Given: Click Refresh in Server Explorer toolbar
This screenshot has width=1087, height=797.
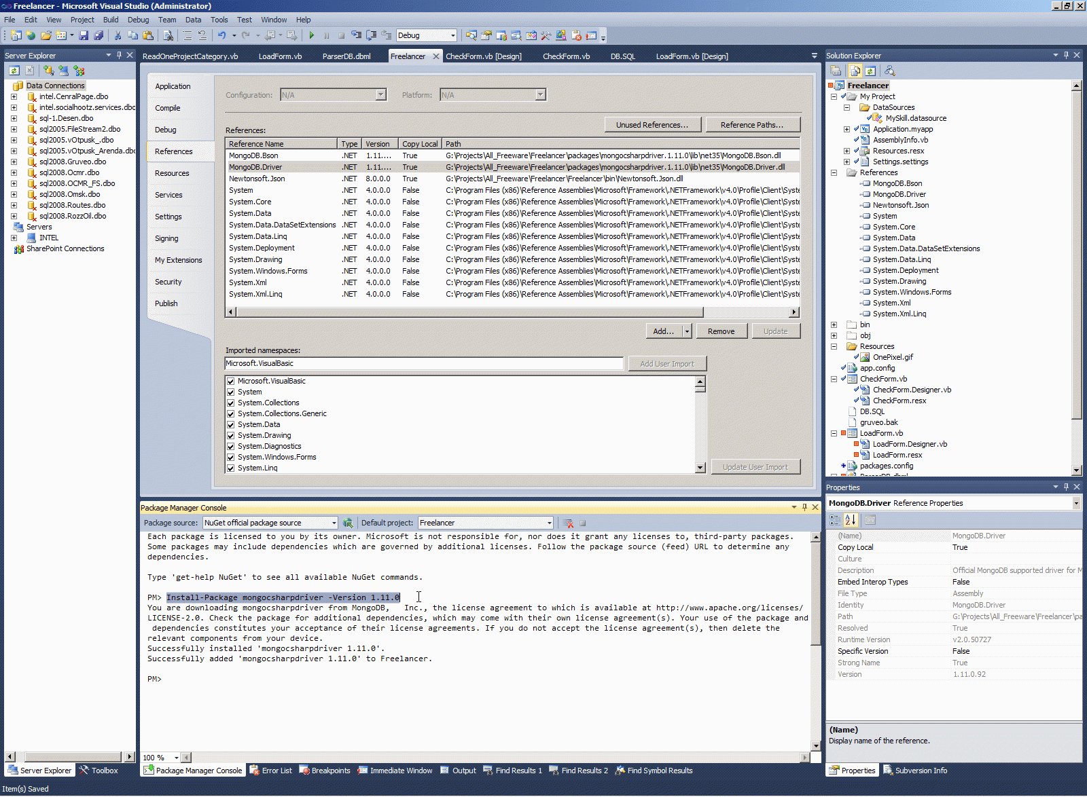Looking at the screenshot, I should point(14,71).
